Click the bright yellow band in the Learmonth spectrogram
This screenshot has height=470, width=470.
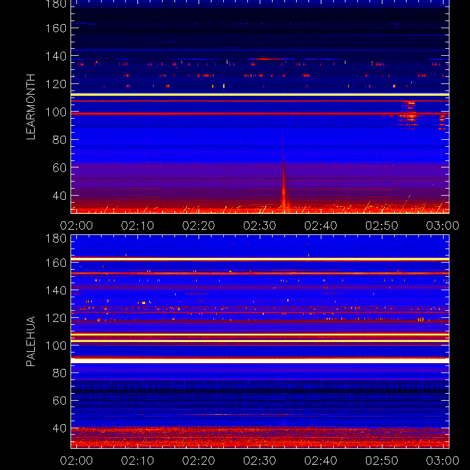tap(260, 95)
